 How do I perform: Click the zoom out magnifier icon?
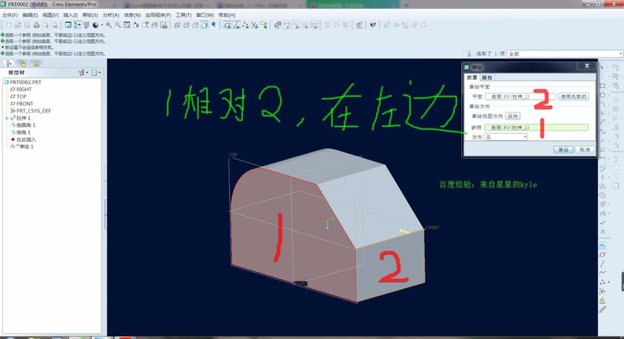118,25
